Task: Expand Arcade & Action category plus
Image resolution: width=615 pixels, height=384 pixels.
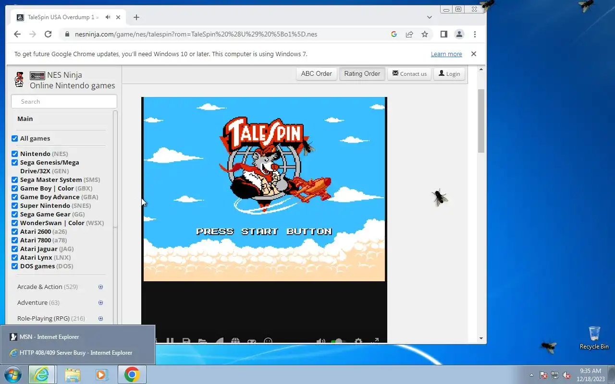Action: [100, 287]
